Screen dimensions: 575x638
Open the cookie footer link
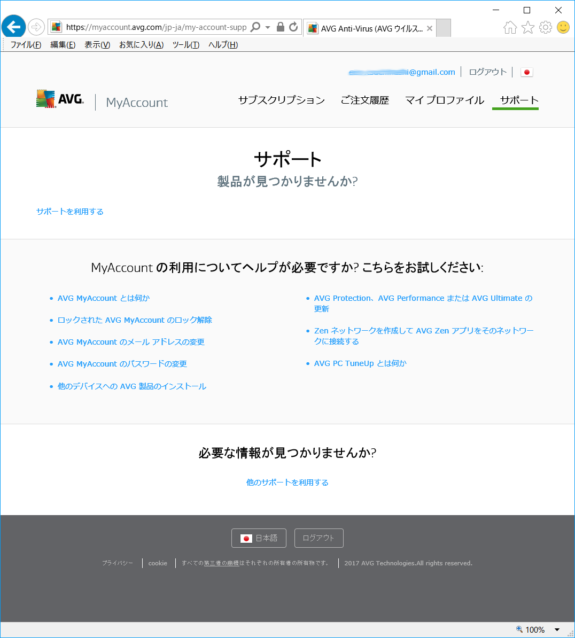(x=158, y=563)
